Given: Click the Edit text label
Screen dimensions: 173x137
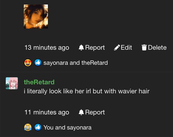Looking at the screenshot, I should click(x=126, y=48).
